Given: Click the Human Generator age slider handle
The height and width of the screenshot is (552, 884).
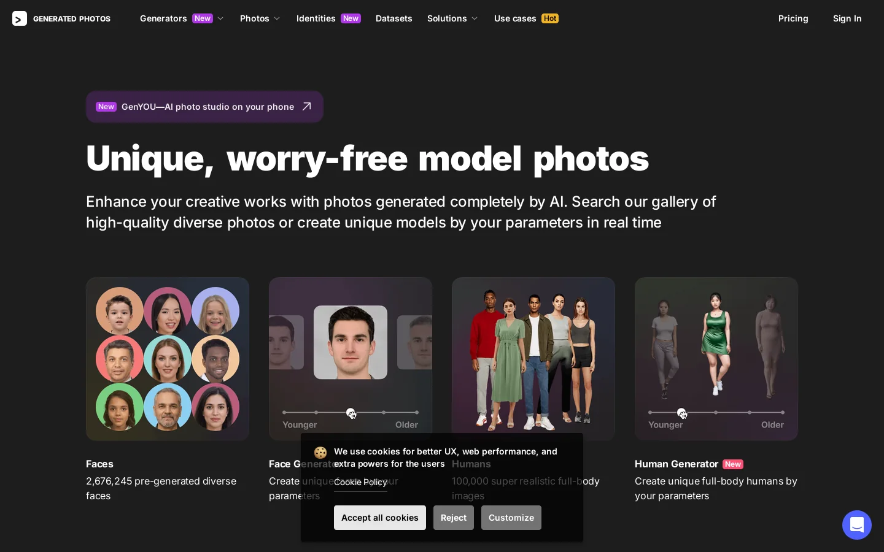Looking at the screenshot, I should [x=681, y=413].
